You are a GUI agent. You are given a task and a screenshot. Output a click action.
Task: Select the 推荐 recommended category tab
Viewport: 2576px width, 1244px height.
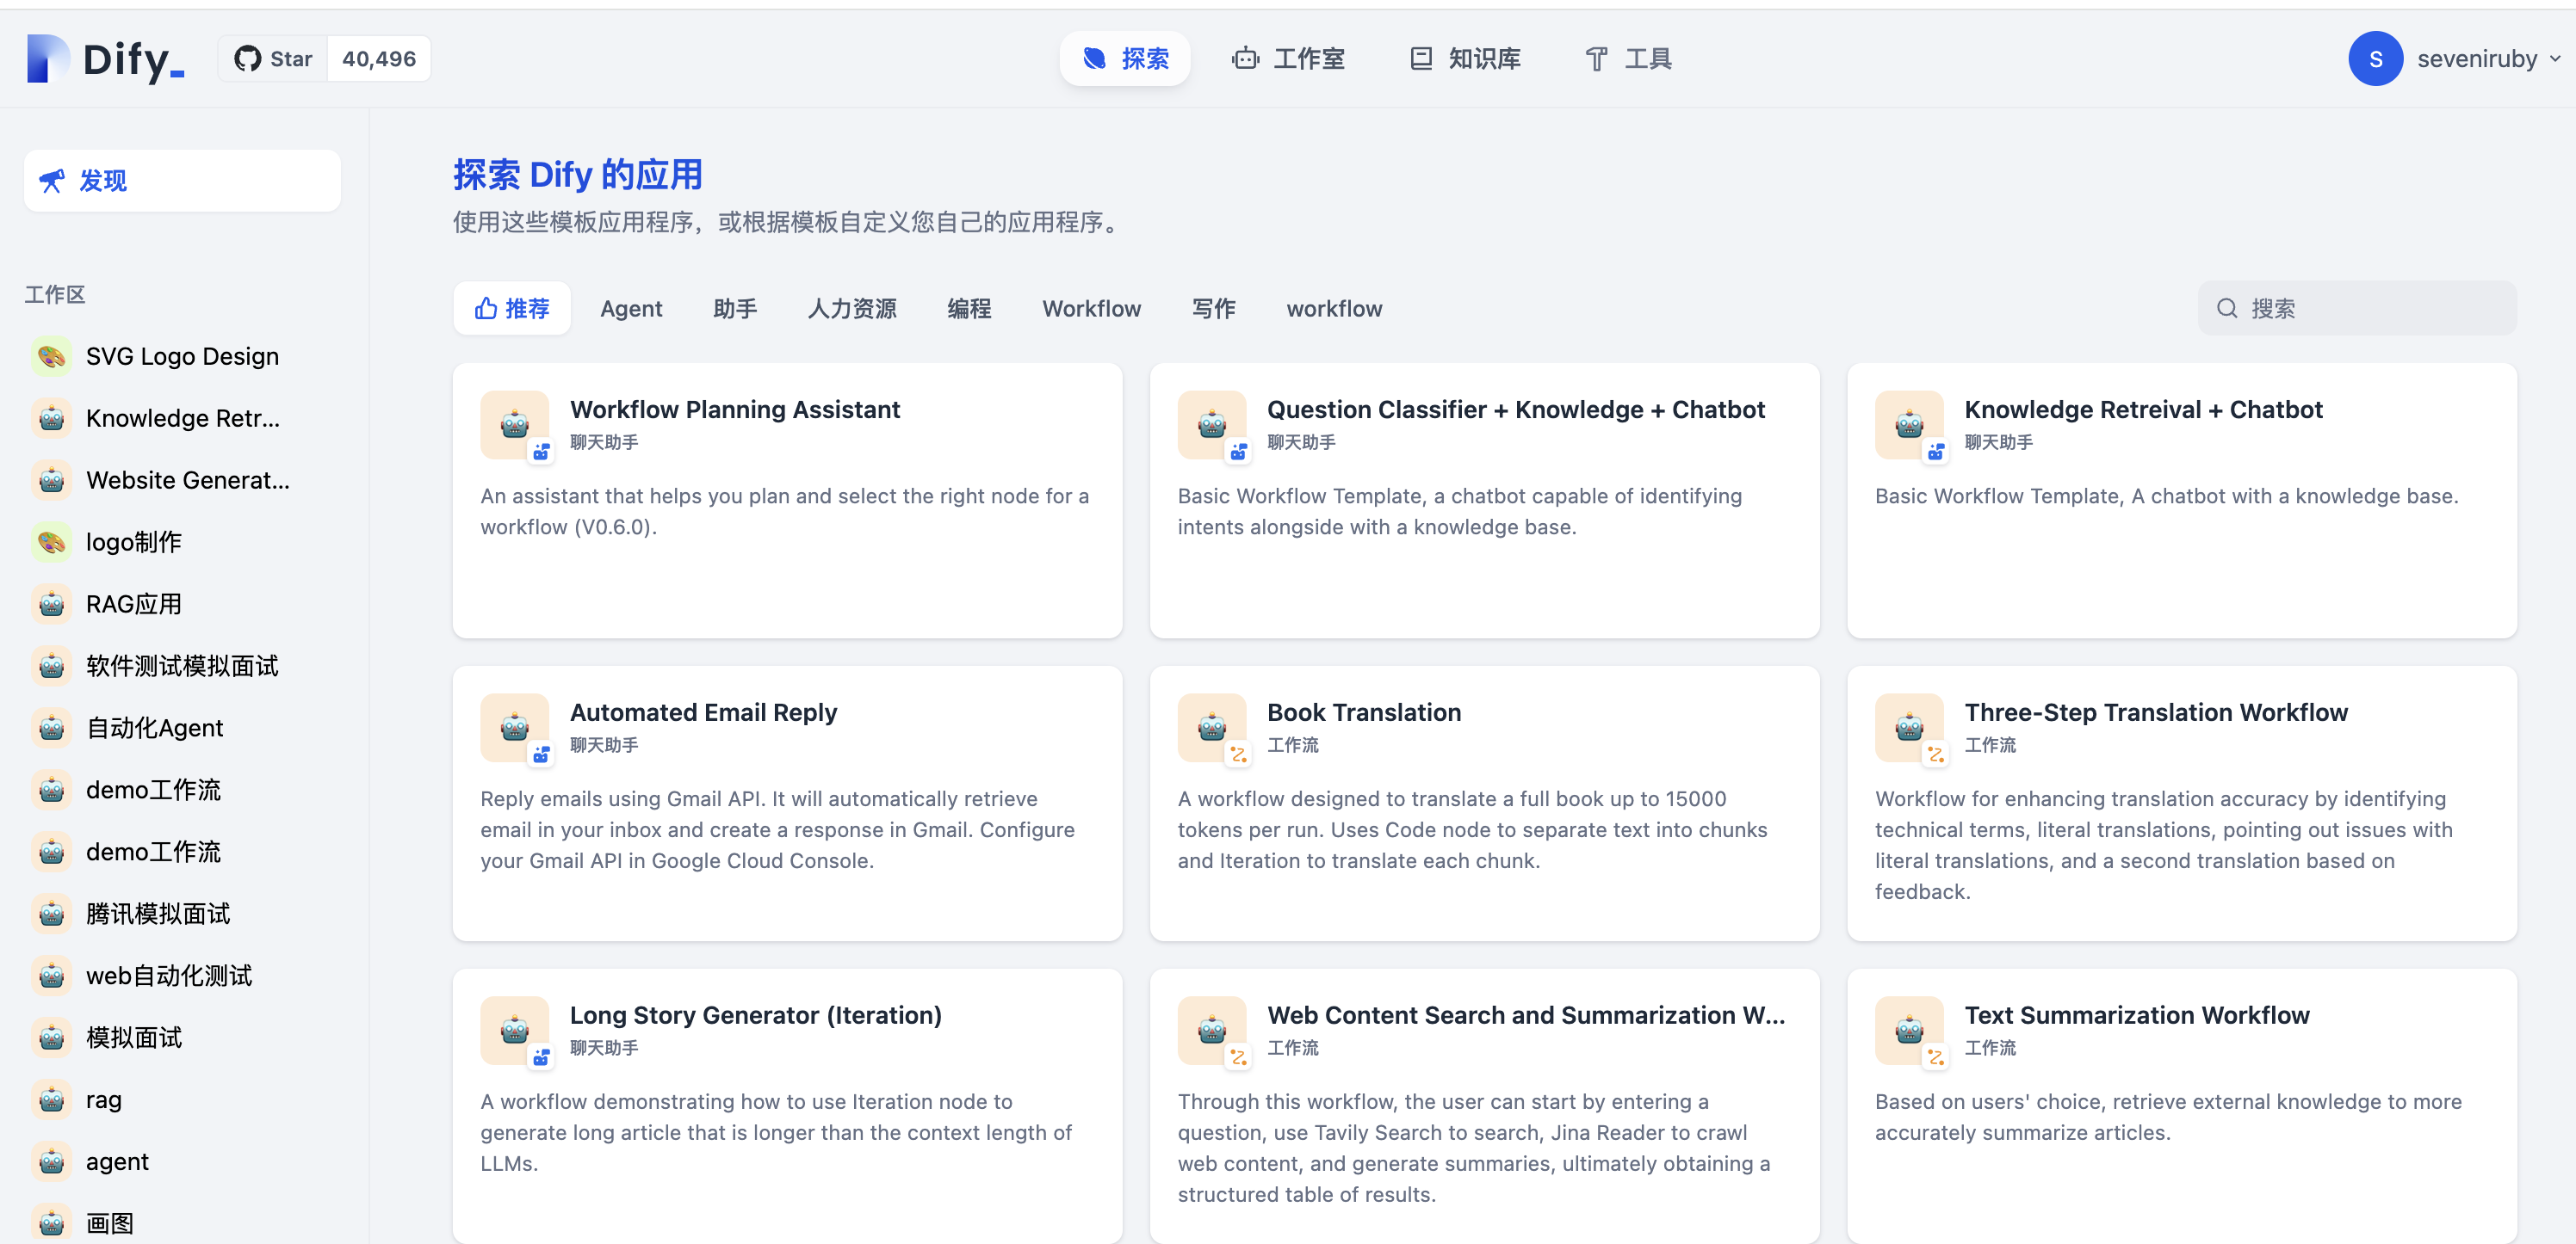click(x=512, y=309)
